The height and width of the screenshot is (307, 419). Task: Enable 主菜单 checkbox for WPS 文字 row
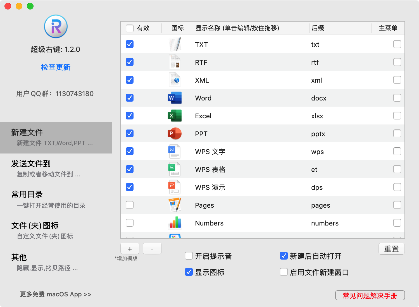tap(397, 151)
